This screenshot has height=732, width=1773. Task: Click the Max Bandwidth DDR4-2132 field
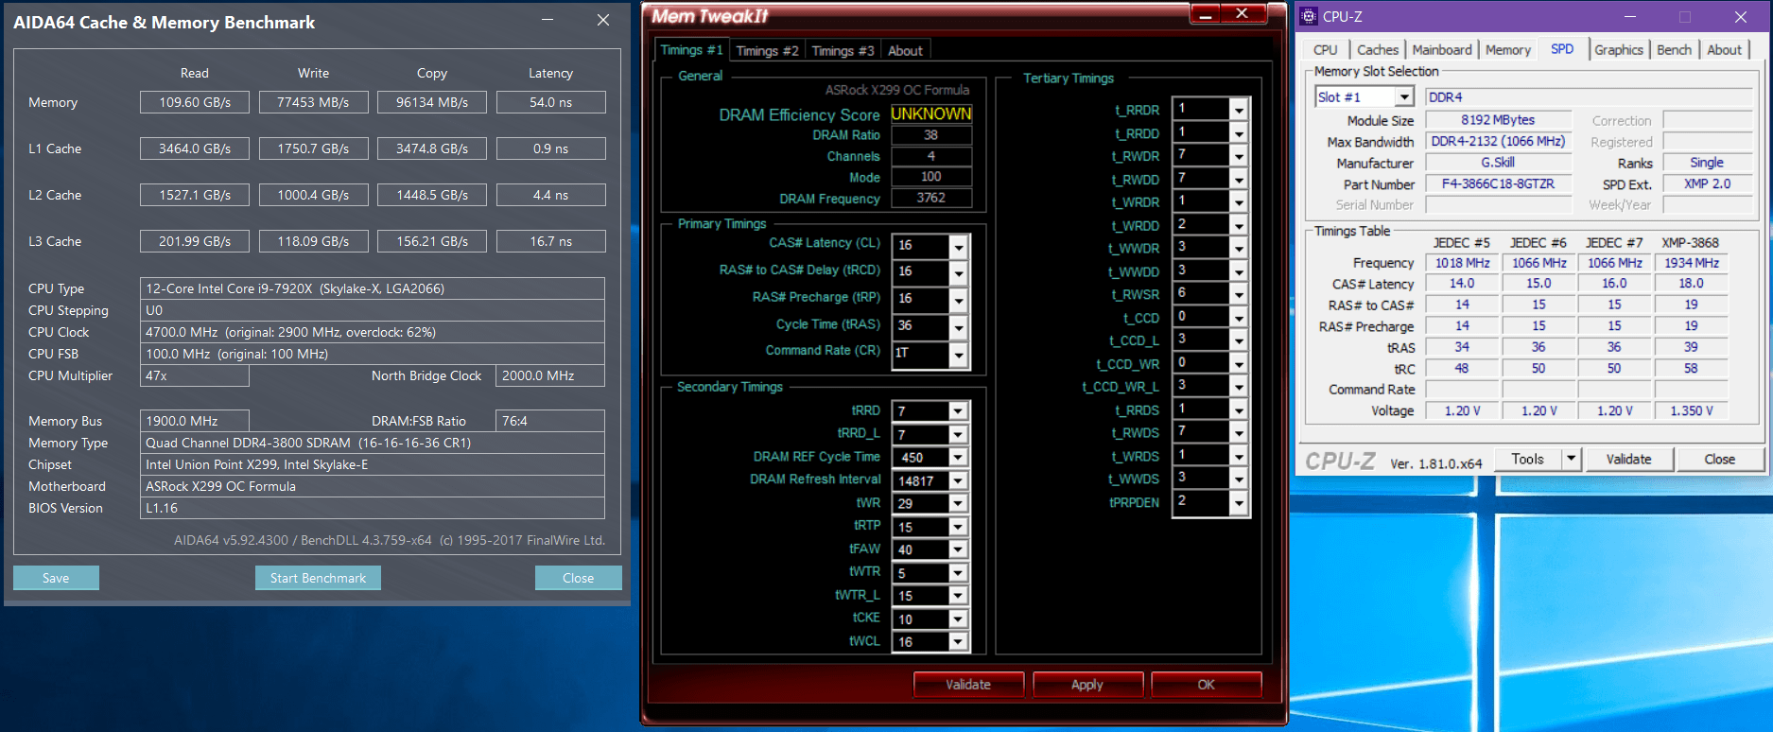coord(1498,141)
